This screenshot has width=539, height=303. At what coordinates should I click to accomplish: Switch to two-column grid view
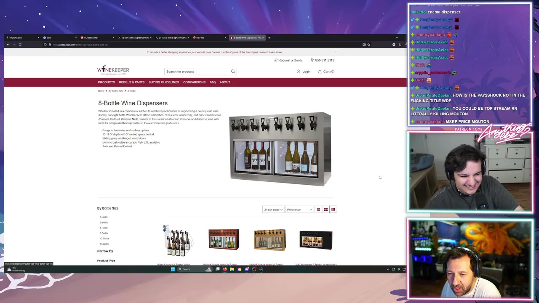pyautogui.click(x=326, y=210)
